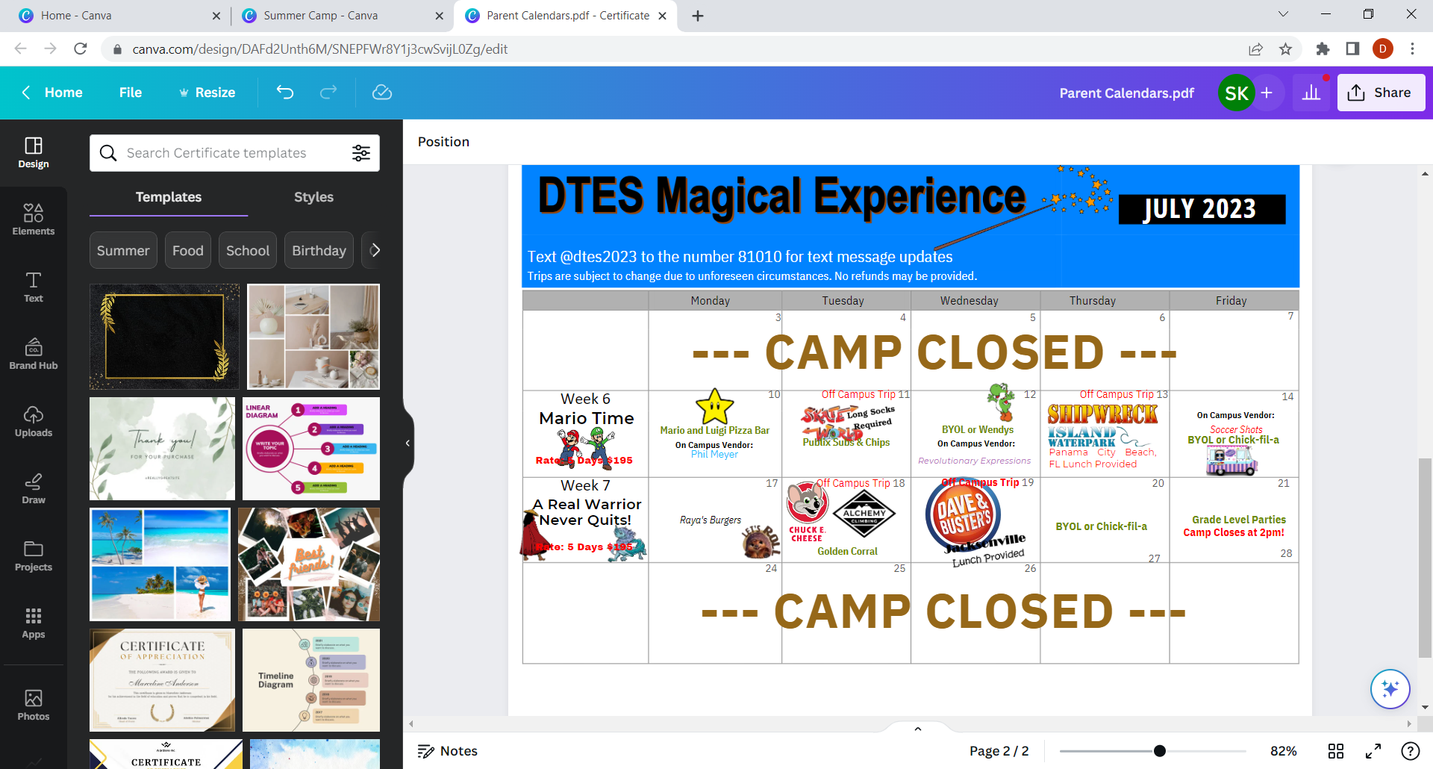The height and width of the screenshot is (769, 1433).
Task: Open the Draw tool panel
Action: tap(34, 489)
